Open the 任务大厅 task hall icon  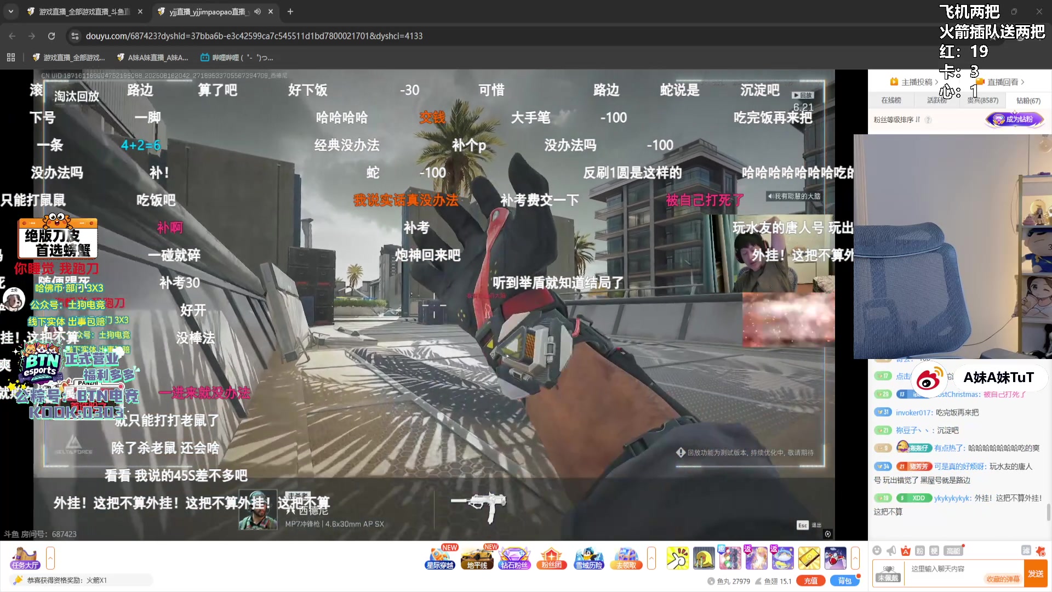(x=25, y=558)
